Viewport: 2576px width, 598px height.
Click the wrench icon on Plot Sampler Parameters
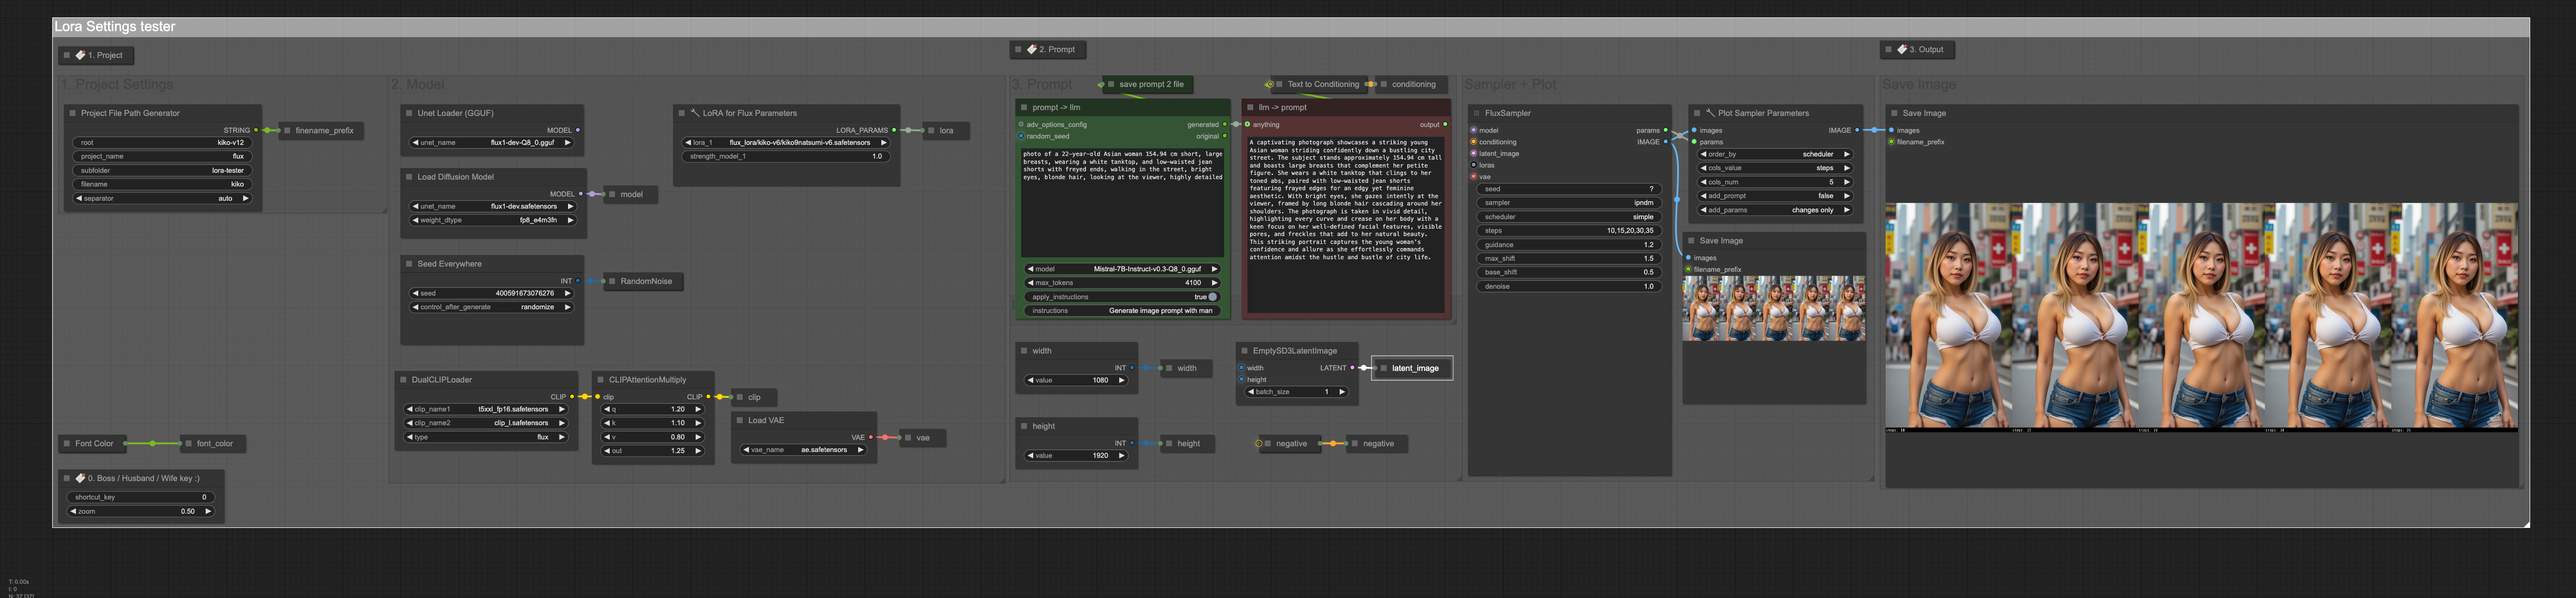point(1710,113)
